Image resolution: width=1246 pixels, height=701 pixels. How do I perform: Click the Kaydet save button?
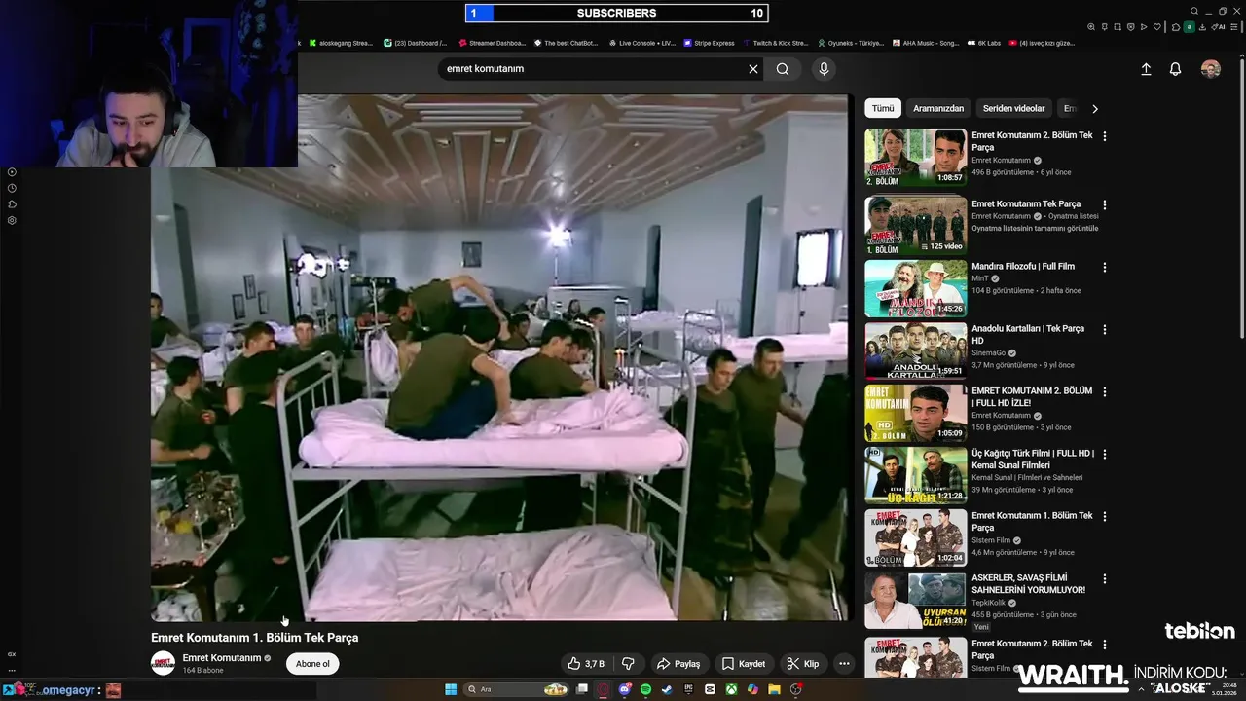(x=744, y=664)
